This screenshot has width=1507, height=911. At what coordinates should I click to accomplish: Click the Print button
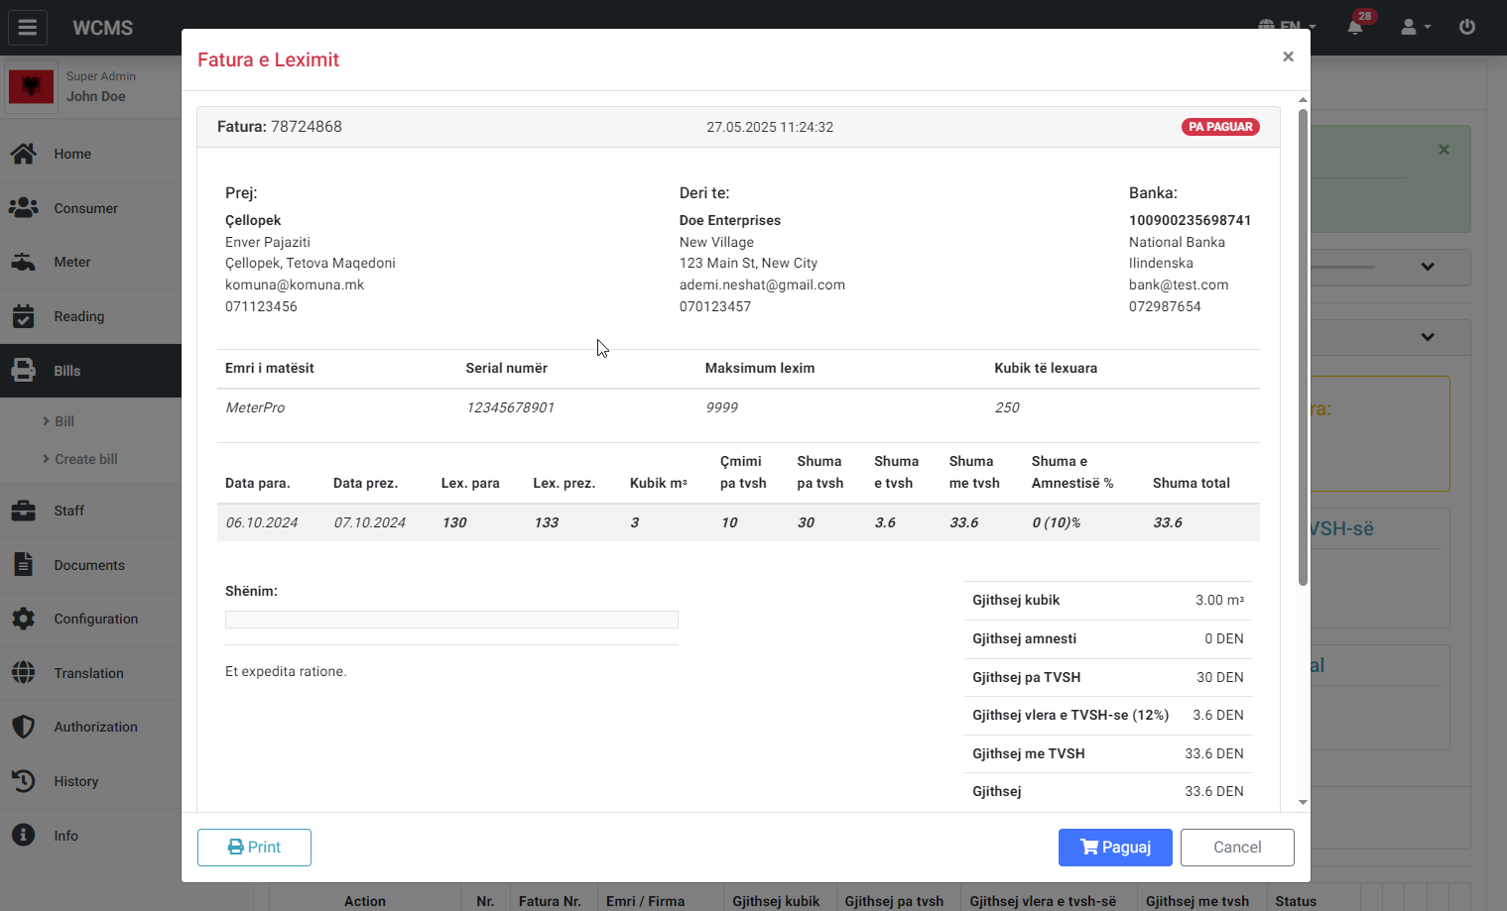coord(254,848)
